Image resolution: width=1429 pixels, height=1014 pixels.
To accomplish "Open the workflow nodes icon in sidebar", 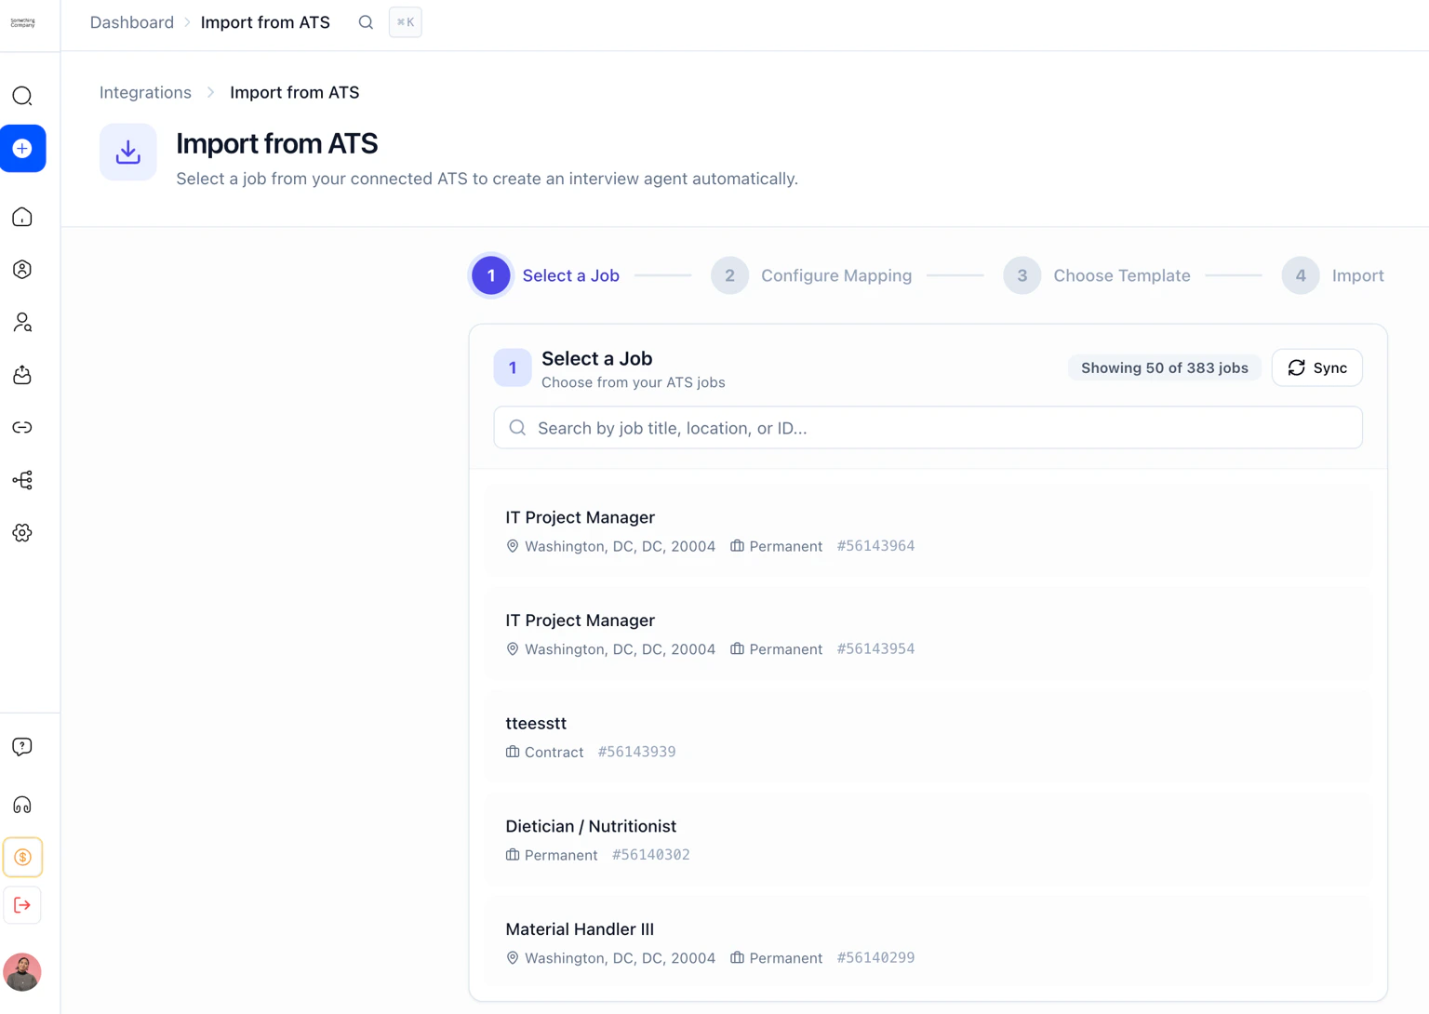I will [x=22, y=480].
